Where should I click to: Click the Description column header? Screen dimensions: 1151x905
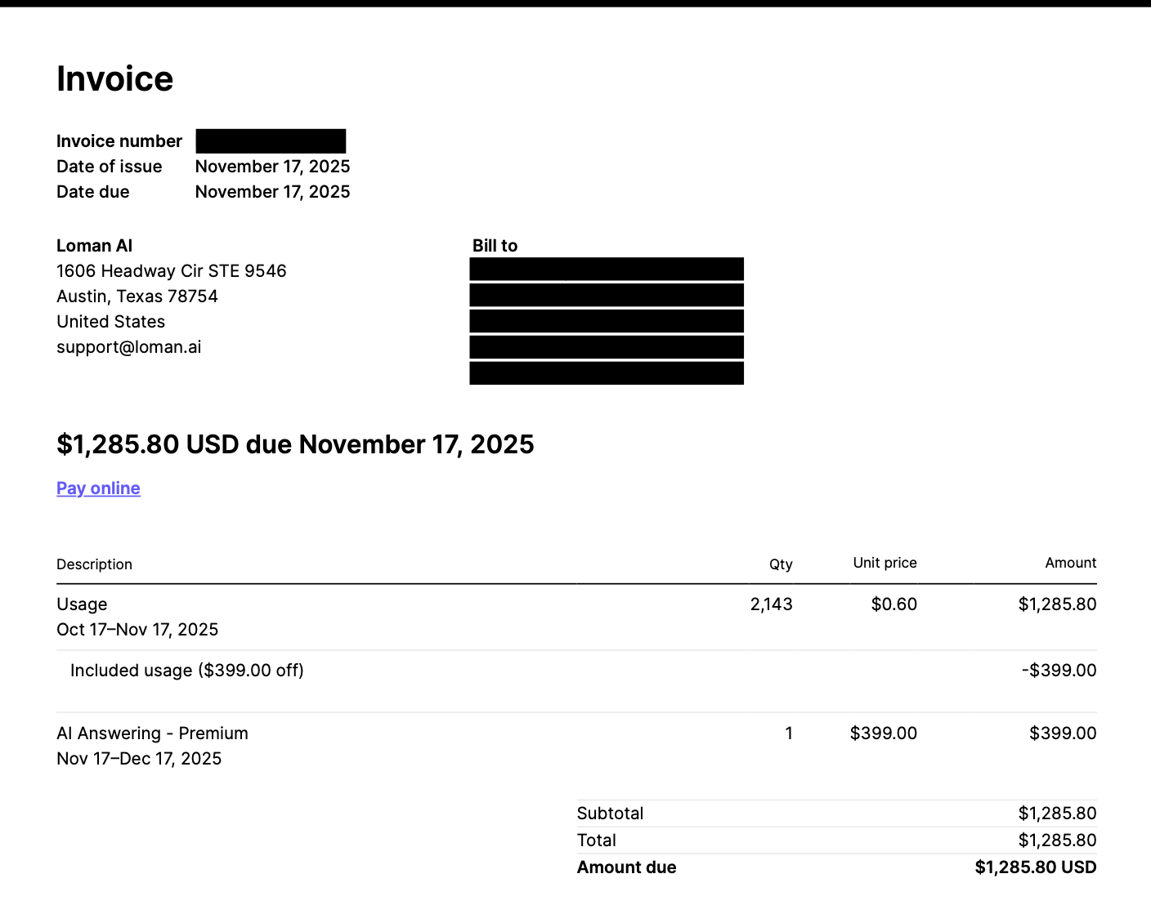94,564
